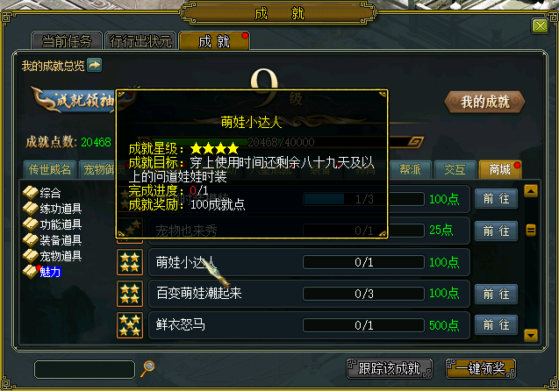This screenshot has height=391, width=559.
Task: Click the scroll up arrow of list
Action: (x=531, y=191)
